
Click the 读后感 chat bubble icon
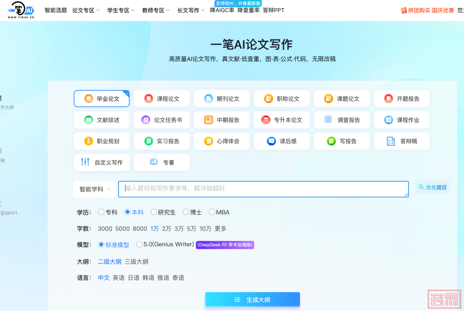(271, 141)
